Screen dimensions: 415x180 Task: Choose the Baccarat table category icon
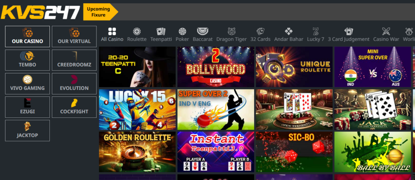203,31
